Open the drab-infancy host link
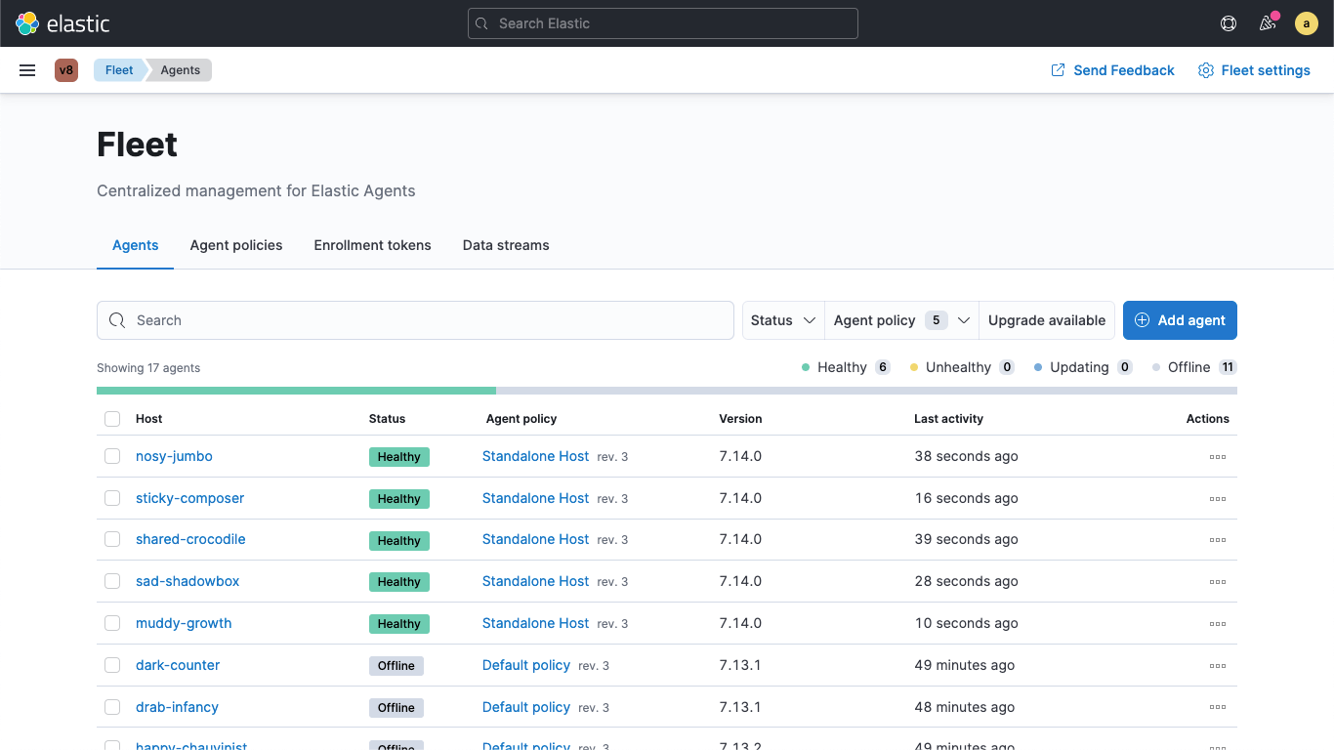 tap(177, 707)
